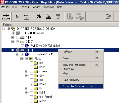
Task: Choose View the first sector
Action: (81, 65)
